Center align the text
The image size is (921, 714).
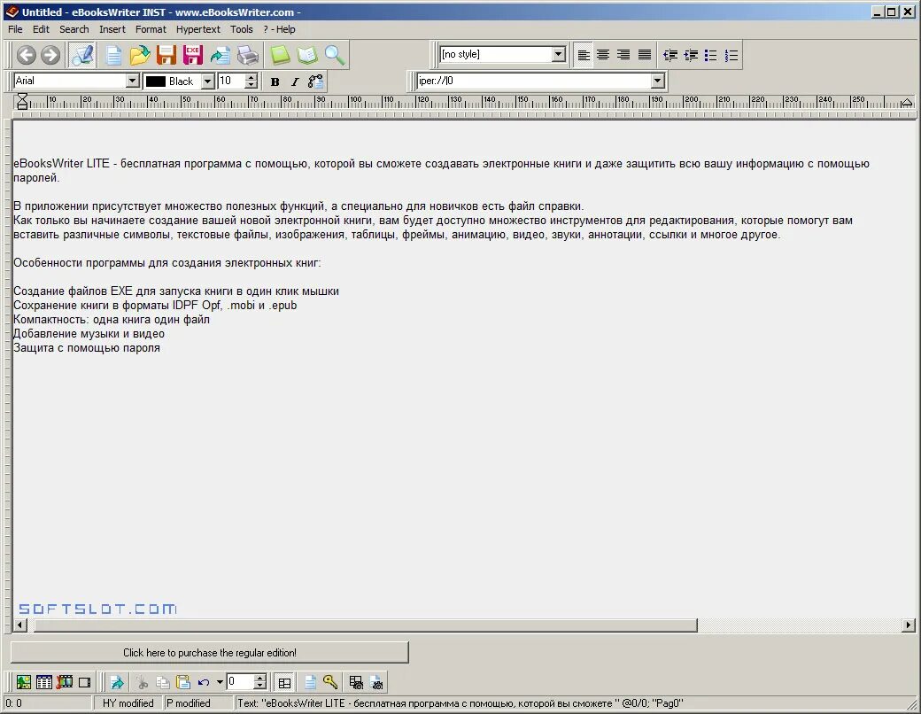(x=603, y=55)
